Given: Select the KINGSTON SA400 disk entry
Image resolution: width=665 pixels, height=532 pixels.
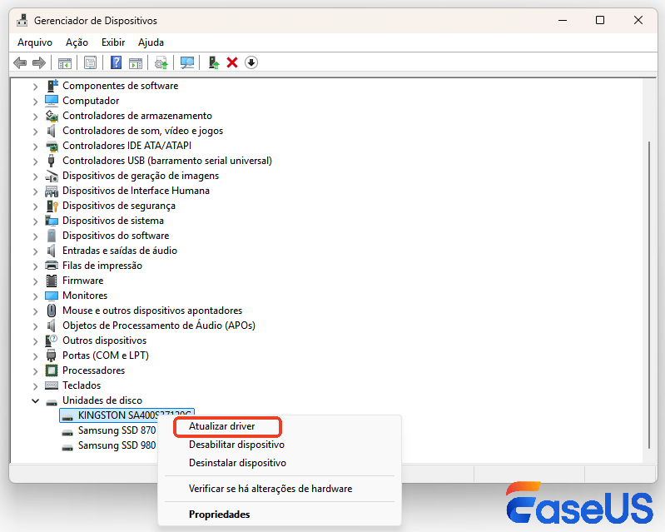Looking at the screenshot, I should (127, 415).
